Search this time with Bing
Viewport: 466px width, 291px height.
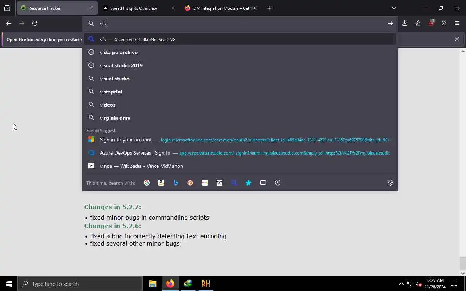[x=176, y=183]
